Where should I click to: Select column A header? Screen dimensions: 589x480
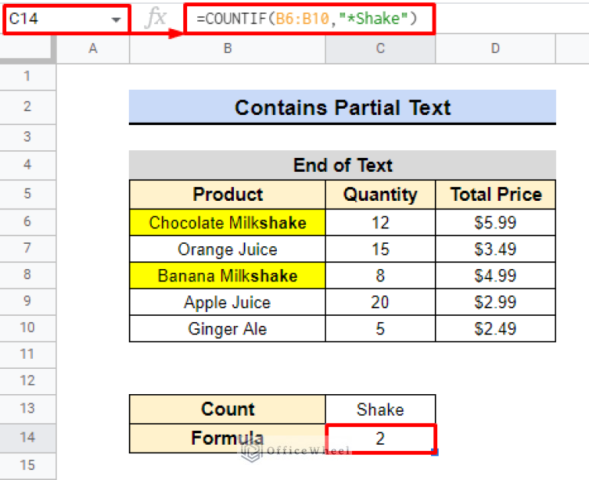(x=93, y=48)
